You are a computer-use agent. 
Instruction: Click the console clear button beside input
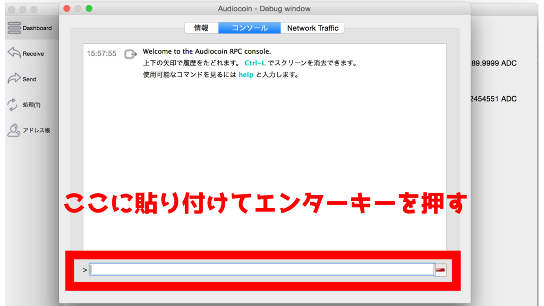[440, 269]
